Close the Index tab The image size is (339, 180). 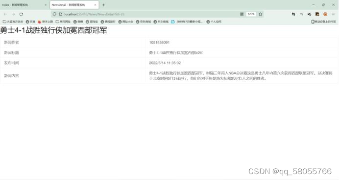click(x=46, y=5)
